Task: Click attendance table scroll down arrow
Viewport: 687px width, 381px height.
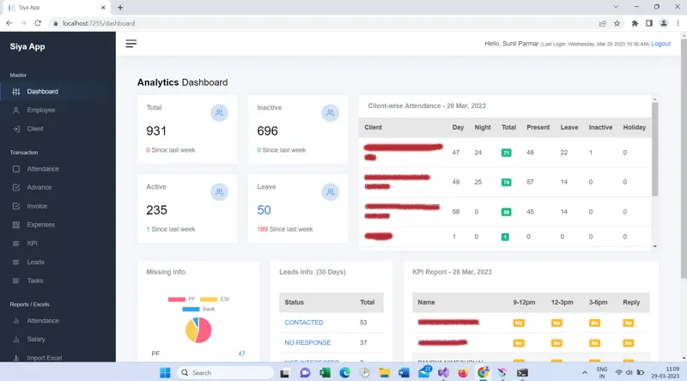Action: pyautogui.click(x=655, y=246)
